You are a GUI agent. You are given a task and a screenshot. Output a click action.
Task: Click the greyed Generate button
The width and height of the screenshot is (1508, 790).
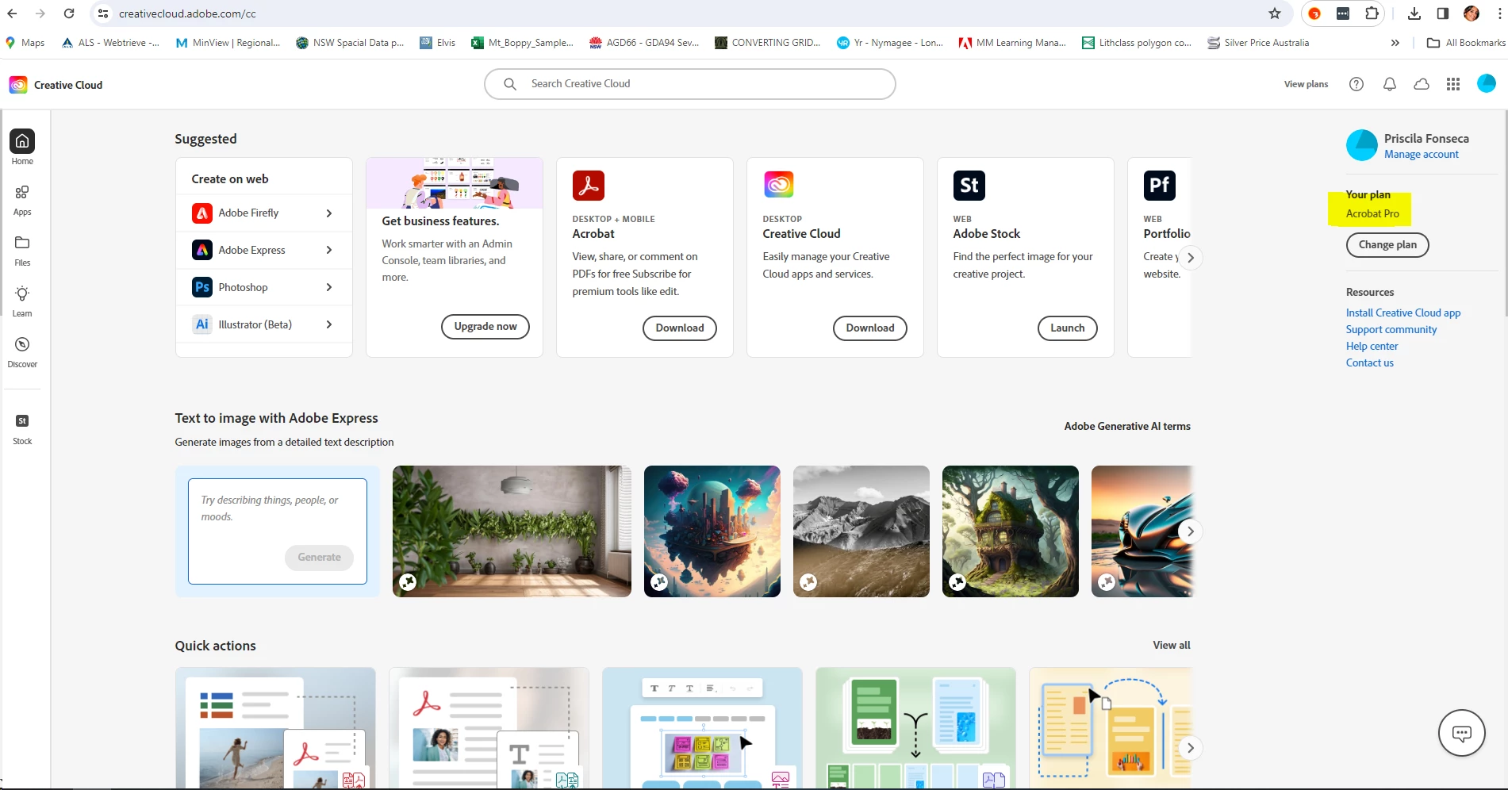click(x=319, y=558)
